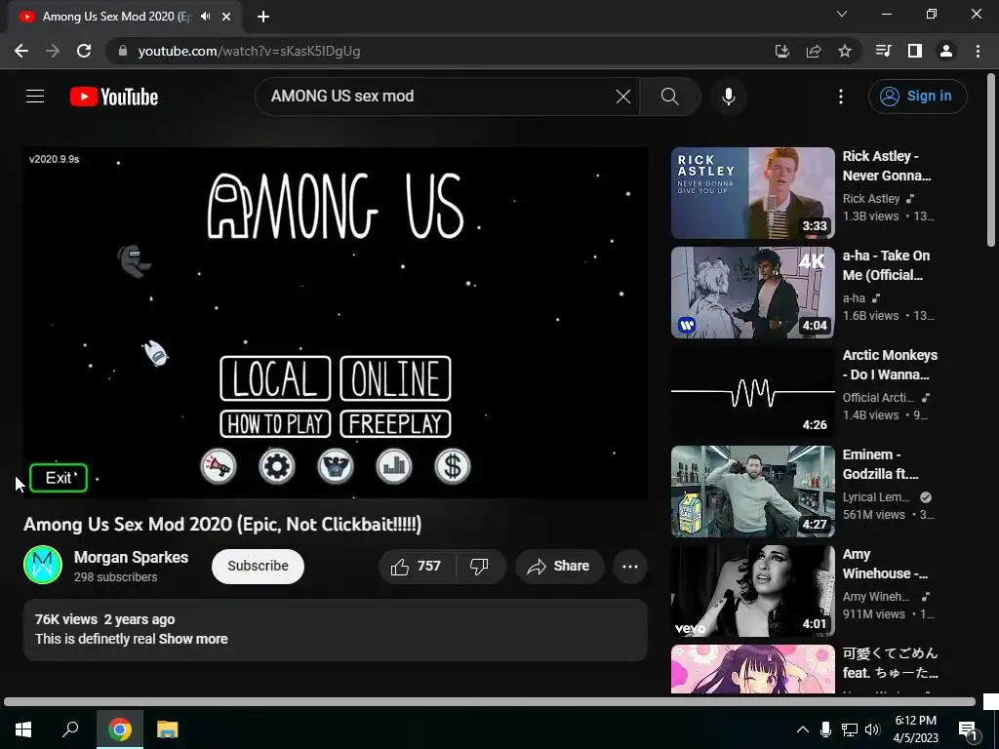Open the media controls icon in Chrome toolbar
Screen dimensions: 999x749
click(883, 51)
